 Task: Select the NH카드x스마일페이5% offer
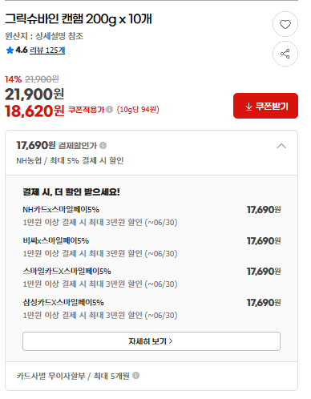(151, 216)
